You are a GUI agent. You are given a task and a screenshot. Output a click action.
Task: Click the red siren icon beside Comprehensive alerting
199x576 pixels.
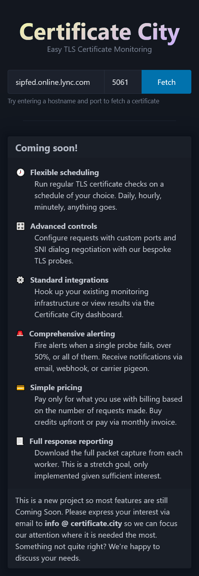[x=20, y=334]
